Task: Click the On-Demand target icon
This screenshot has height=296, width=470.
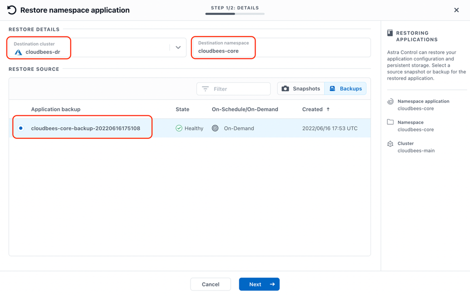Action: click(x=215, y=128)
